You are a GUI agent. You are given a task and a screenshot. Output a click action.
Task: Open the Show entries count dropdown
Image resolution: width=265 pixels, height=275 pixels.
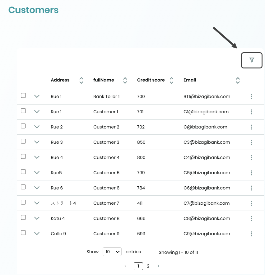click(x=112, y=252)
